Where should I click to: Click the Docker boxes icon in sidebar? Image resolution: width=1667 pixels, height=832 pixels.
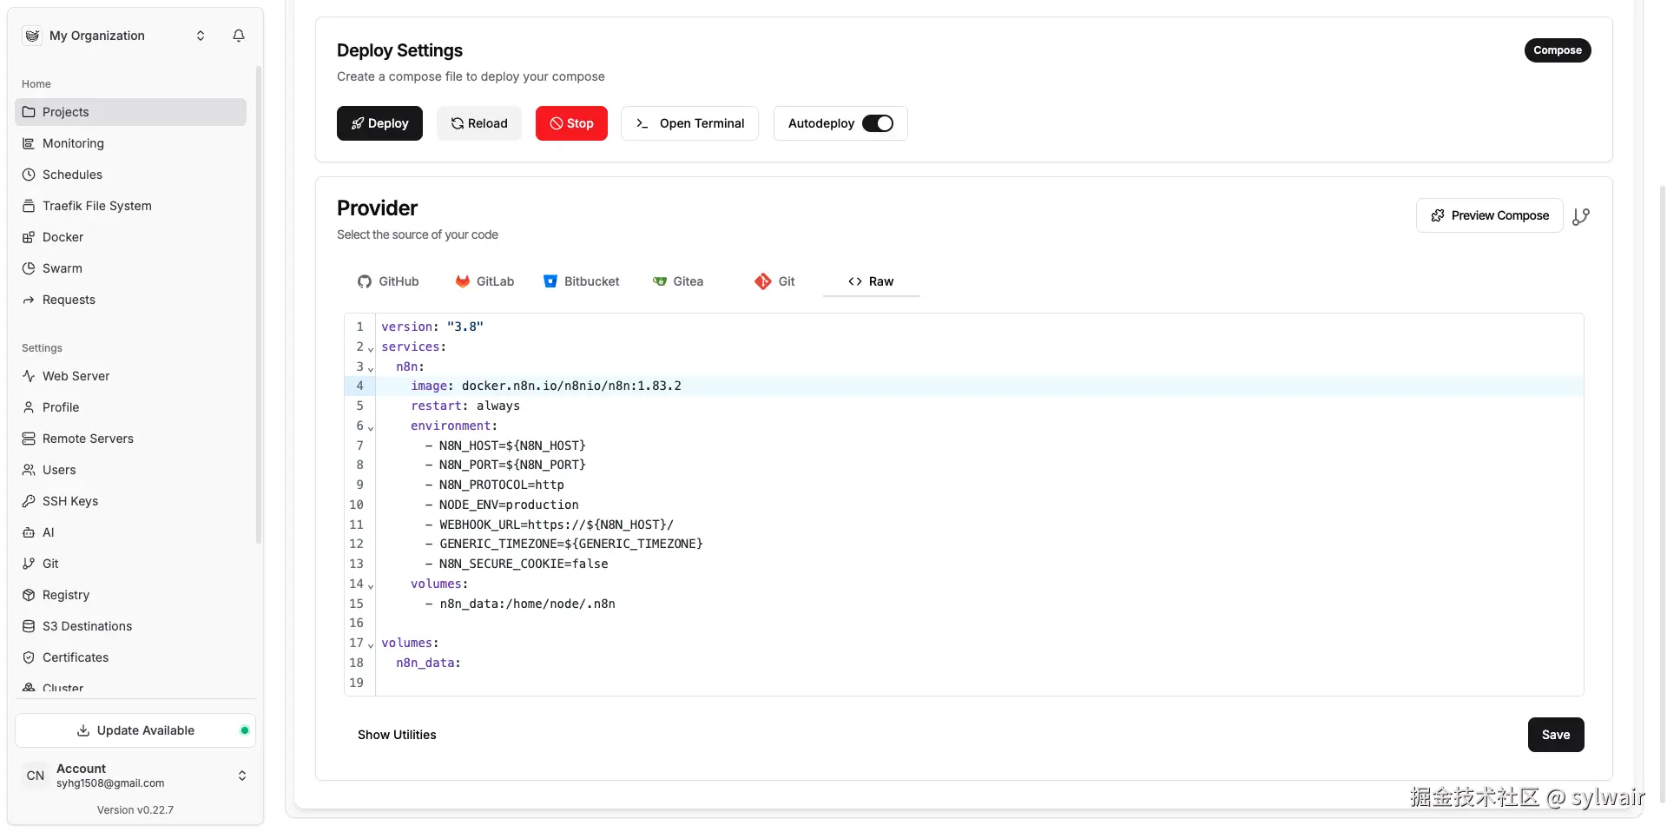point(29,237)
